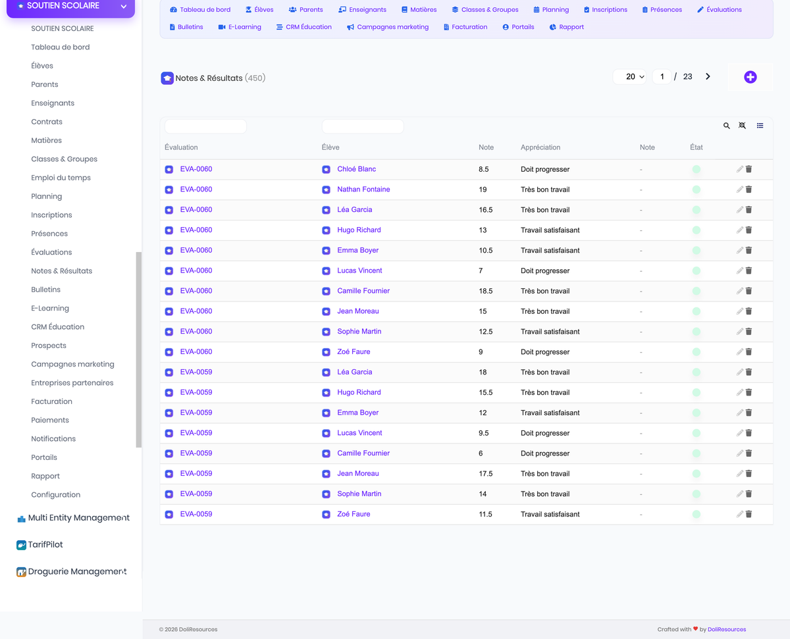Edit Chloé Blanc's note with the pencil icon
The width and height of the screenshot is (790, 639).
pyautogui.click(x=740, y=169)
